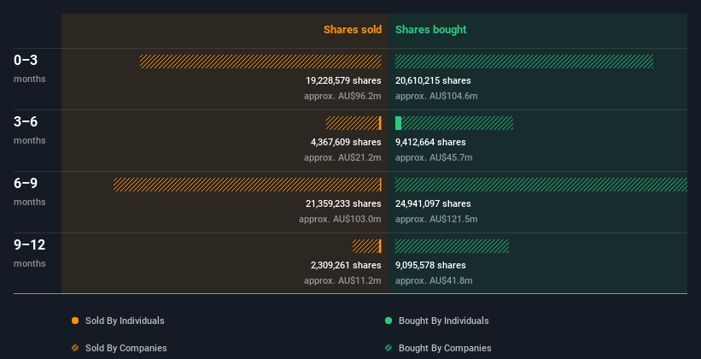Click the 6–9 months row label
The width and height of the screenshot is (701, 359).
30,191
